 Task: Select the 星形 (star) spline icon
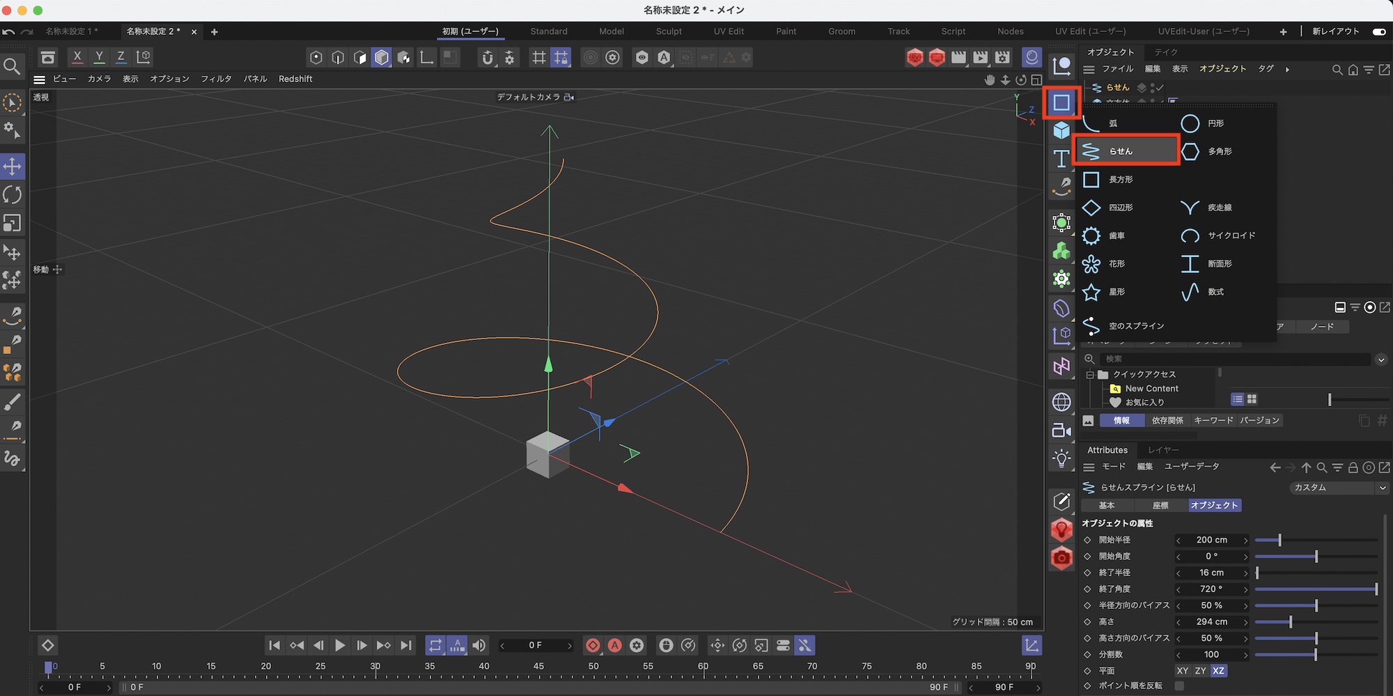coord(1091,292)
